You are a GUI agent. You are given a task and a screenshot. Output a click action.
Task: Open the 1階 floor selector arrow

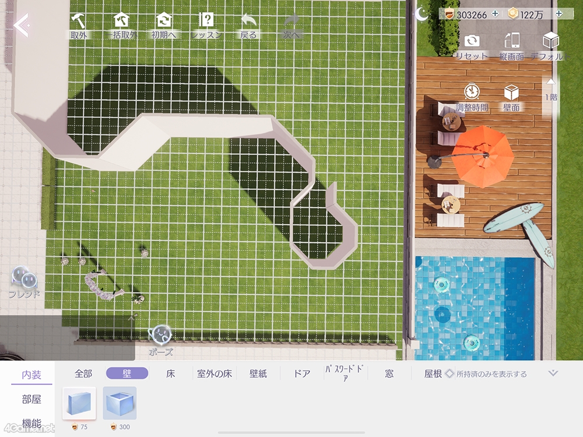pyautogui.click(x=550, y=83)
